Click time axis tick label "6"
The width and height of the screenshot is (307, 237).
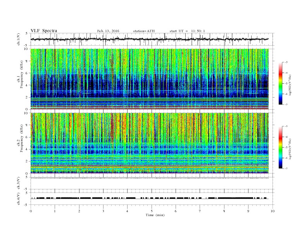[x=176, y=211]
